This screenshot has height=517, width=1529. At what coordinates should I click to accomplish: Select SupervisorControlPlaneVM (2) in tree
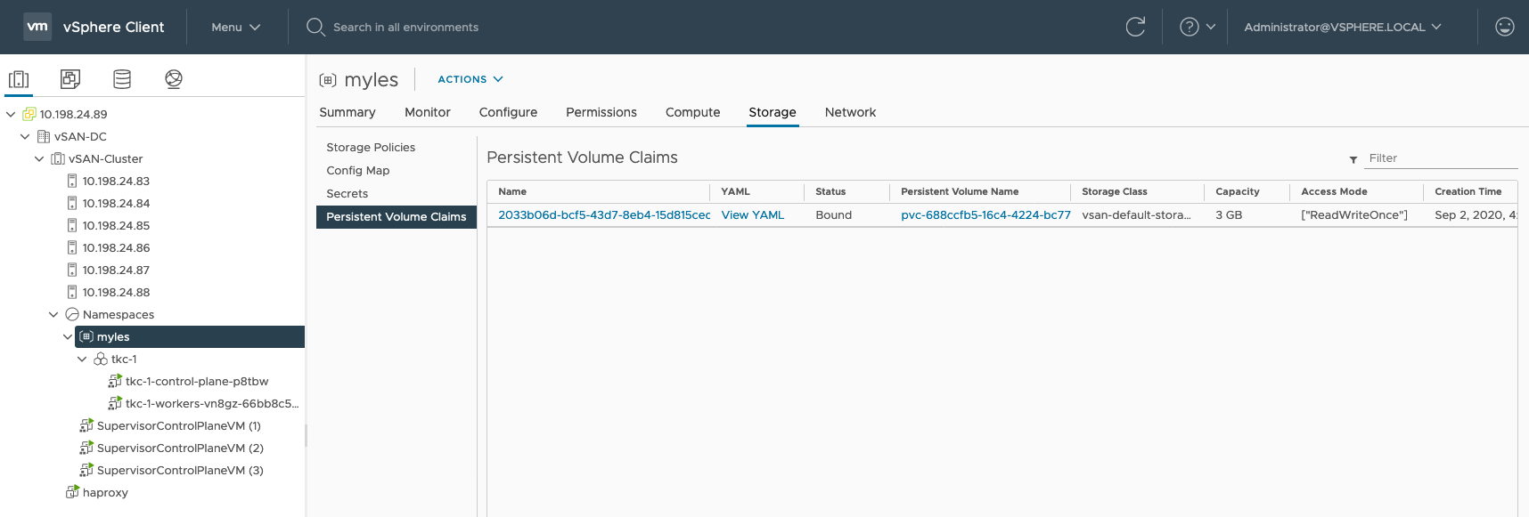(x=180, y=448)
